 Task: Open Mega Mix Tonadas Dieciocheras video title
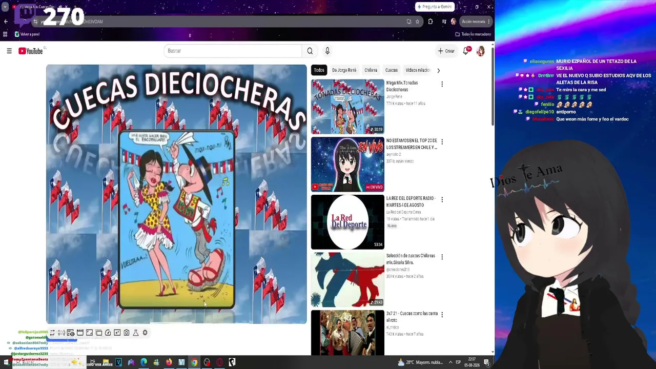click(402, 86)
